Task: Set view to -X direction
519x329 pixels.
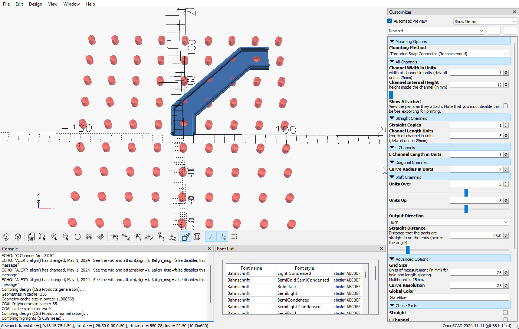Action: pyautogui.click(x=126, y=237)
